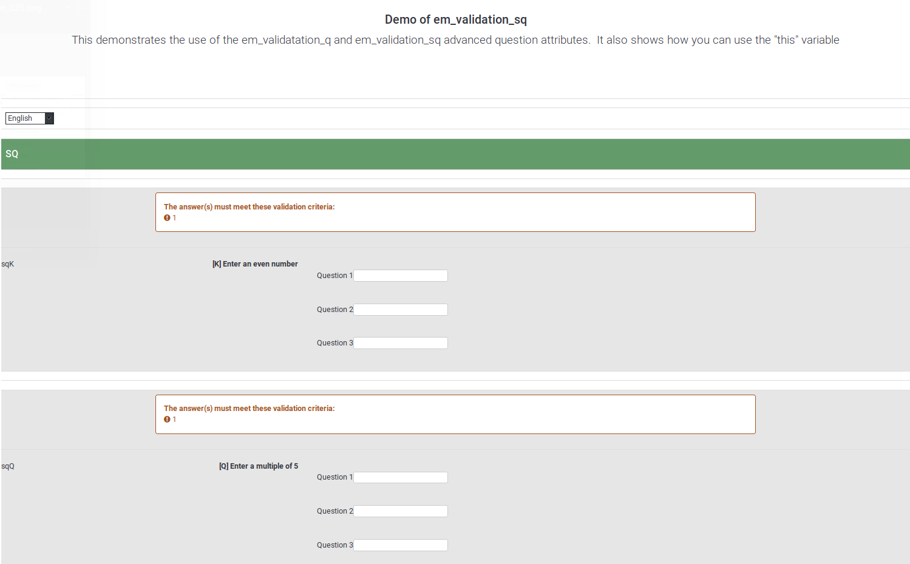Click the sqK question code label
This screenshot has height=564, width=910.
coord(8,264)
